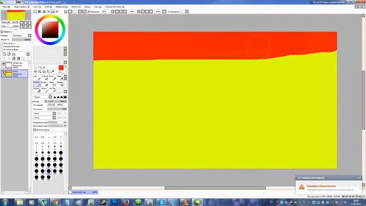The width and height of the screenshot is (366, 206).
Task: Click the horizontal canvas scrollbar
Action: click(x=215, y=188)
